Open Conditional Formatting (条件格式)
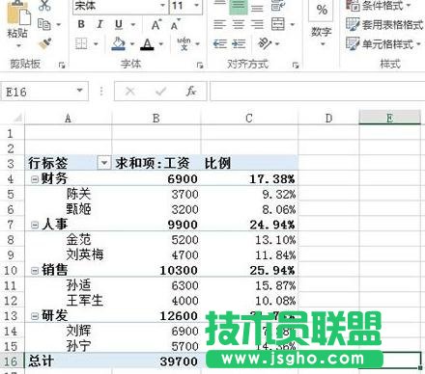Image resolution: width=425 pixels, height=374 pixels. click(x=379, y=5)
